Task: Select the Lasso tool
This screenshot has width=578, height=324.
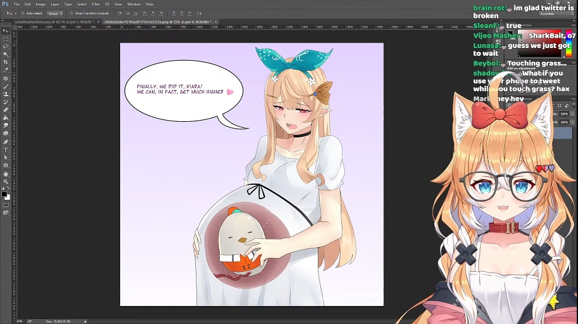Action: pos(5,46)
